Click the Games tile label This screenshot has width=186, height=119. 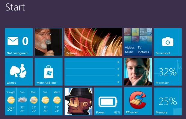tap(11, 83)
